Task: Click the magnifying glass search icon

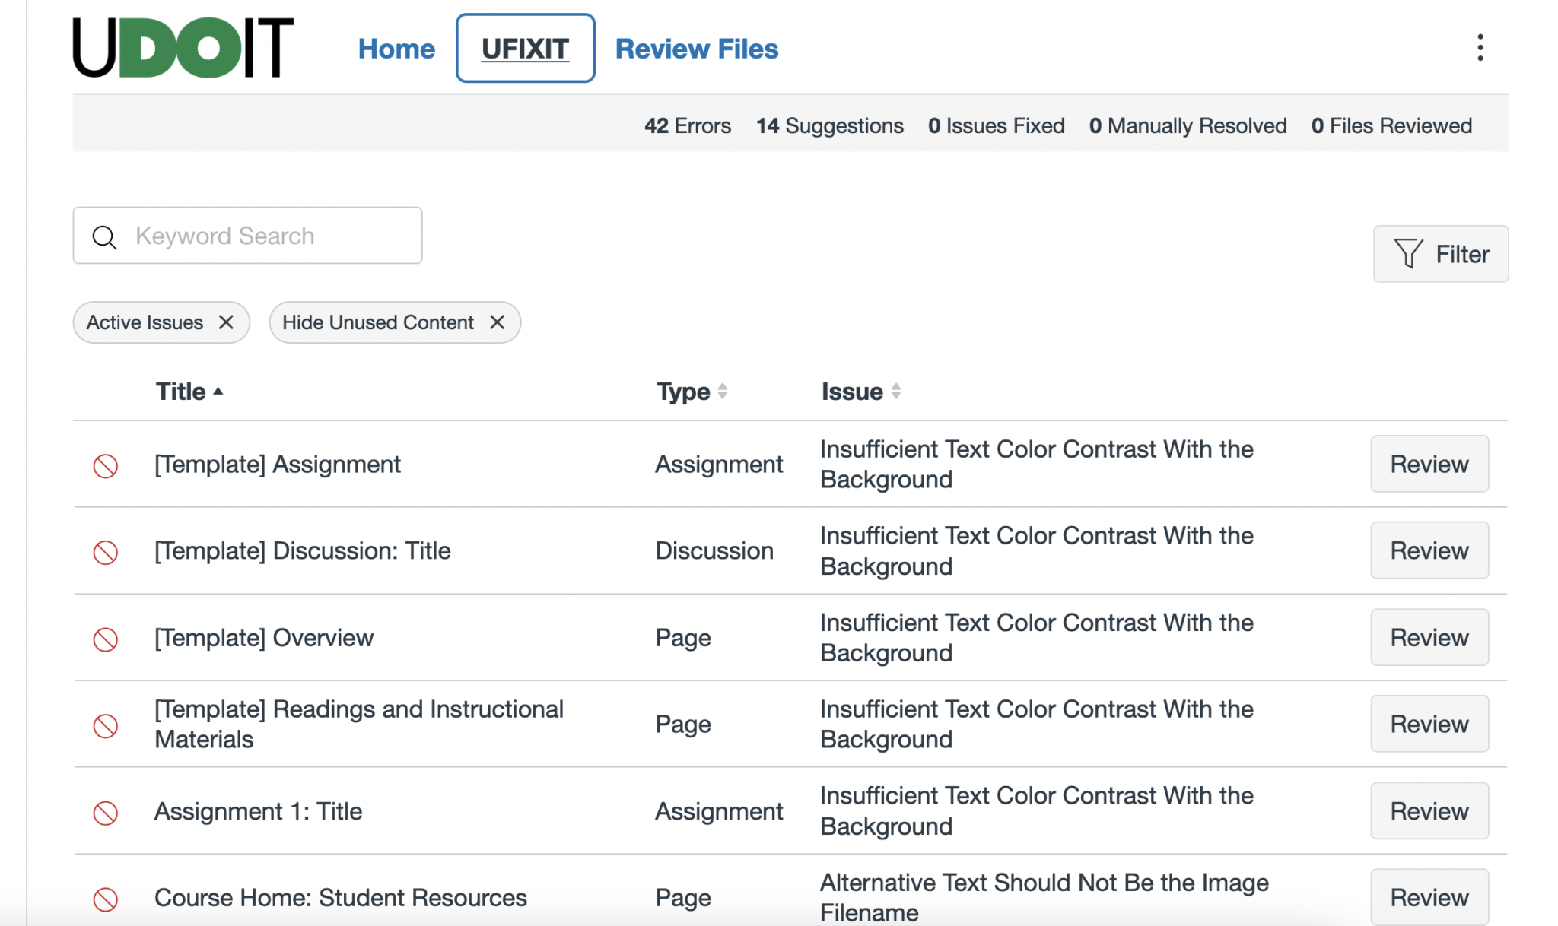Action: click(104, 236)
